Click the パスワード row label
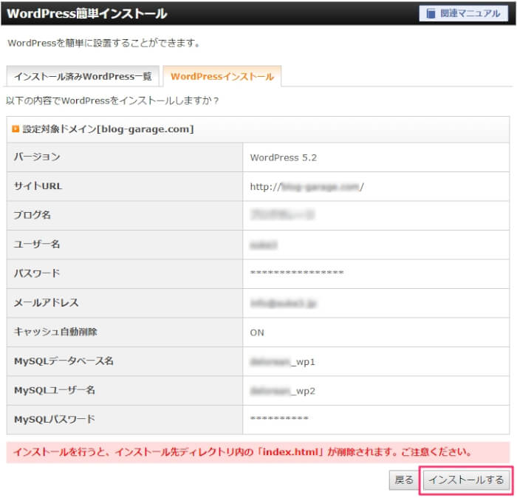517x498 pixels. click(x=37, y=273)
